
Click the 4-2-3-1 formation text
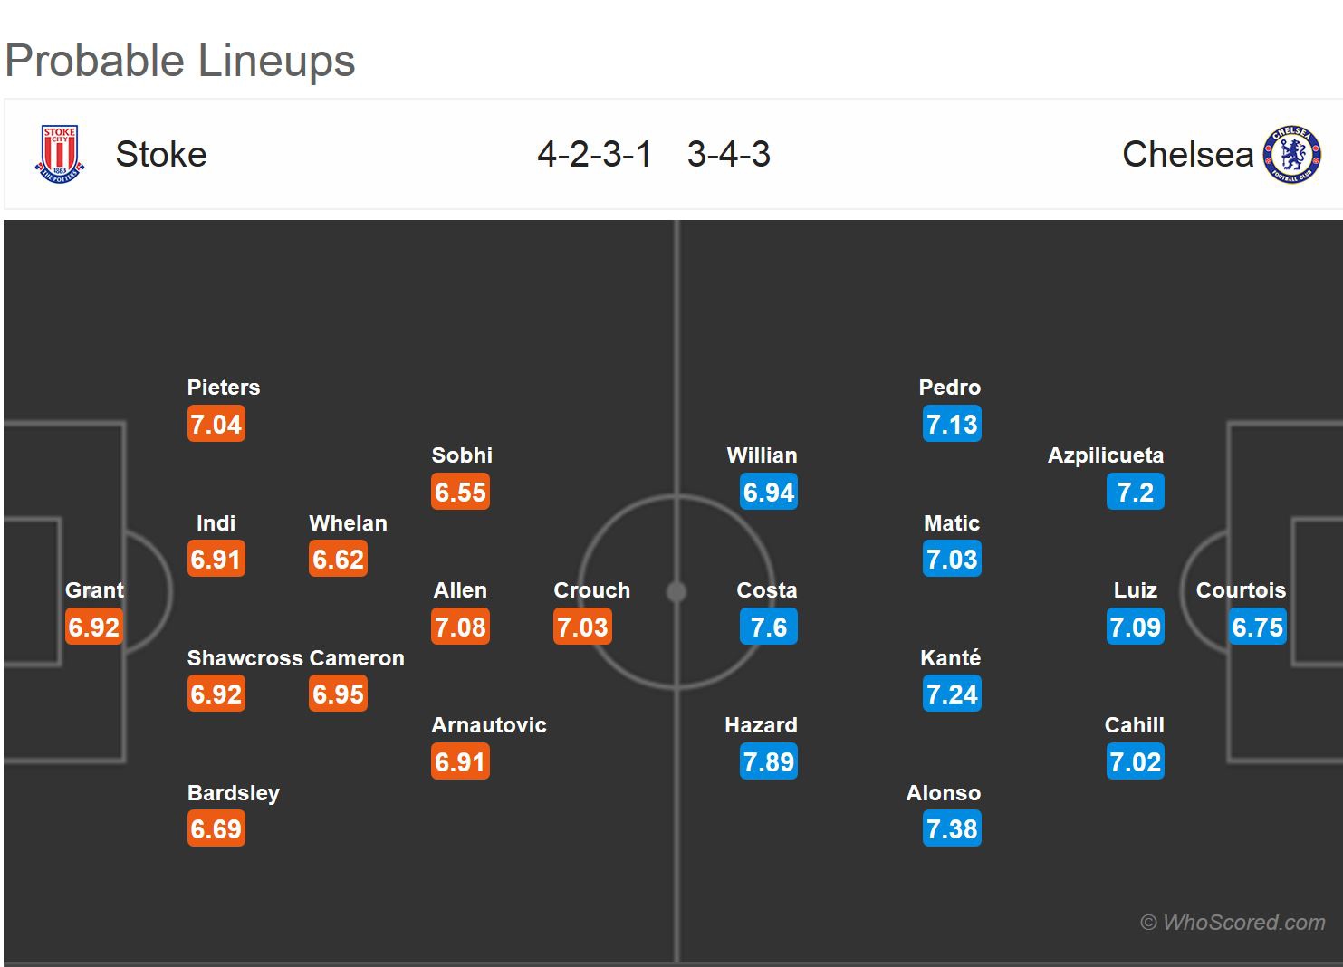[x=594, y=155]
